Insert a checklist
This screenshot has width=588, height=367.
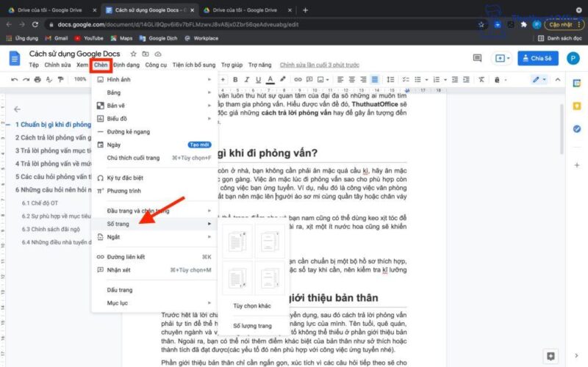406,79
